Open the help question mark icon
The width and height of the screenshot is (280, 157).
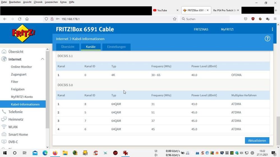click(267, 39)
